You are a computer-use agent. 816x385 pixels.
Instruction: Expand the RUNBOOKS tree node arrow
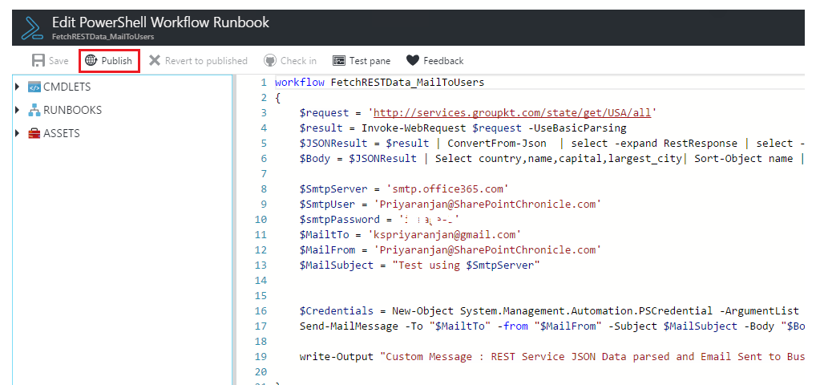coord(18,110)
